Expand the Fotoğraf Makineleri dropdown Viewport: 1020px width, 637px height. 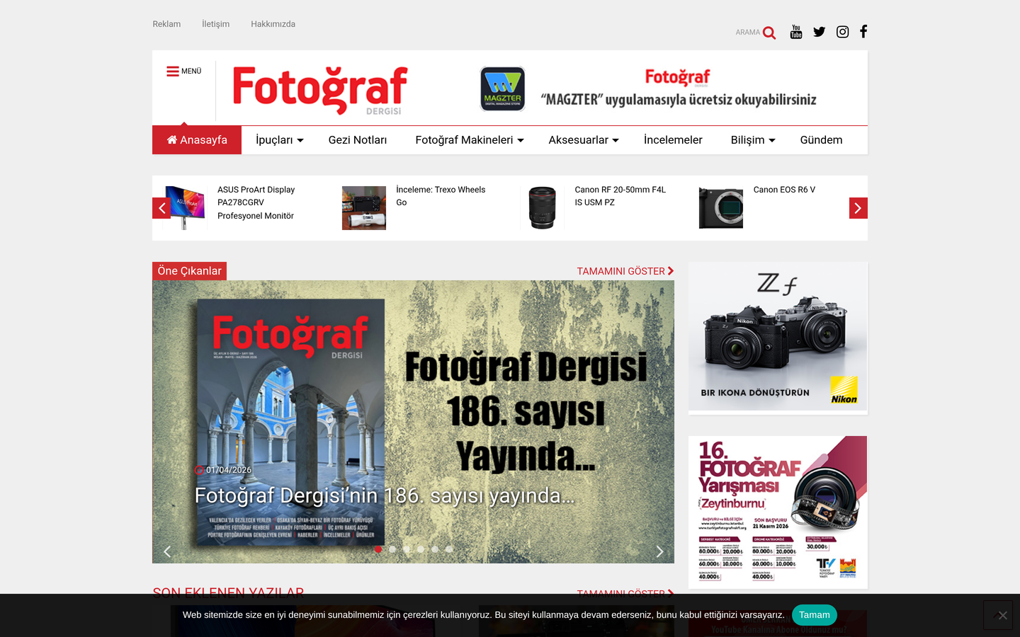[x=470, y=140]
